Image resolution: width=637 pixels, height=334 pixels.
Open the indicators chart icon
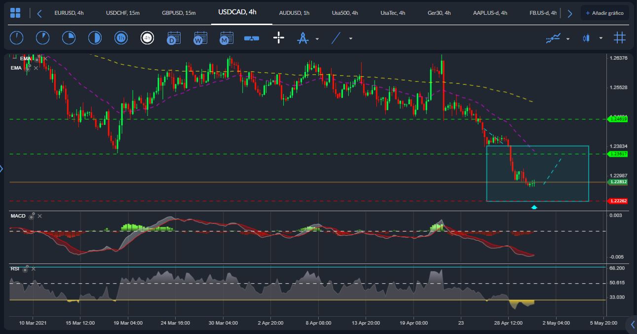click(554, 38)
